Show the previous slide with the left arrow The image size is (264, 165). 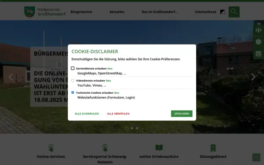click(11, 77)
